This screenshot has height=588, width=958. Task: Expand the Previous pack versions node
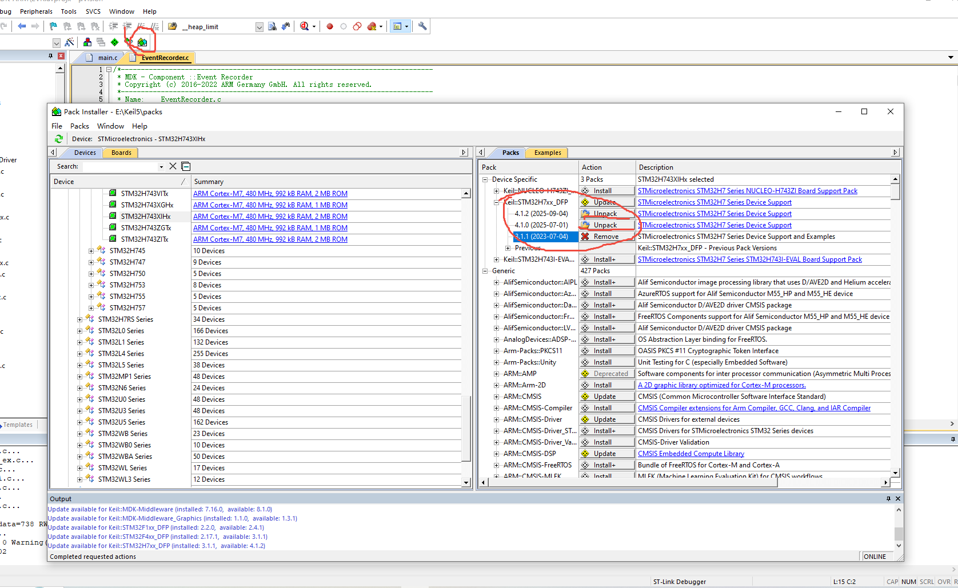point(508,248)
